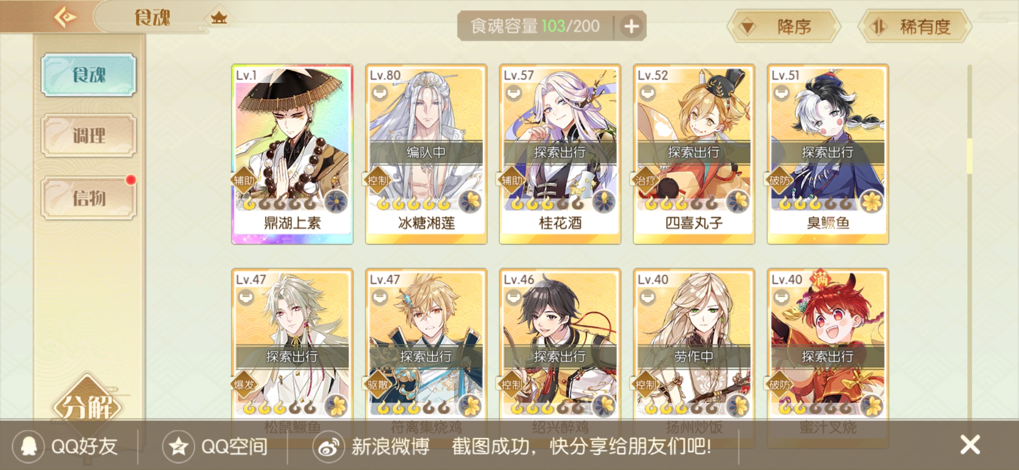
Task: Select the 食魂 sidebar tab
Action: (x=89, y=75)
